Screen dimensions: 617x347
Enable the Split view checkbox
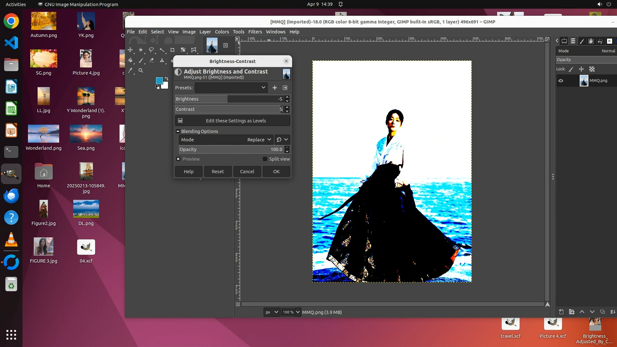(x=265, y=159)
